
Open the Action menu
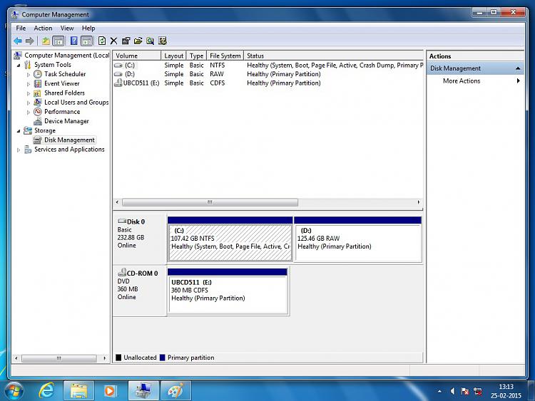[x=43, y=28]
